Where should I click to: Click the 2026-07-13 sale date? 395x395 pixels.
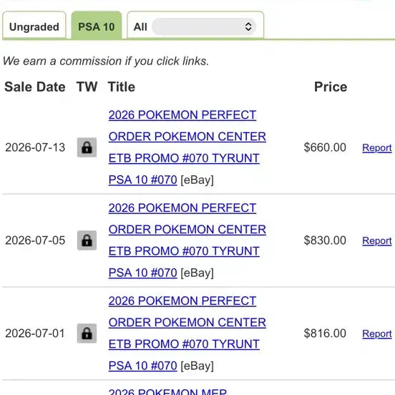click(35, 147)
